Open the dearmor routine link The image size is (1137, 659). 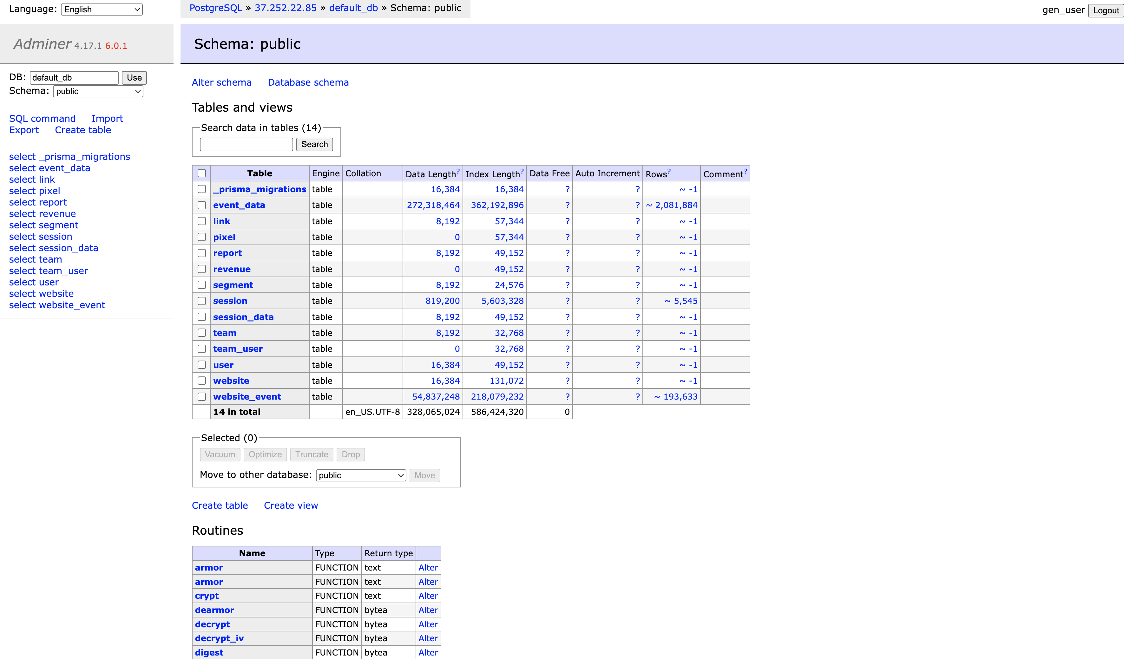(214, 610)
